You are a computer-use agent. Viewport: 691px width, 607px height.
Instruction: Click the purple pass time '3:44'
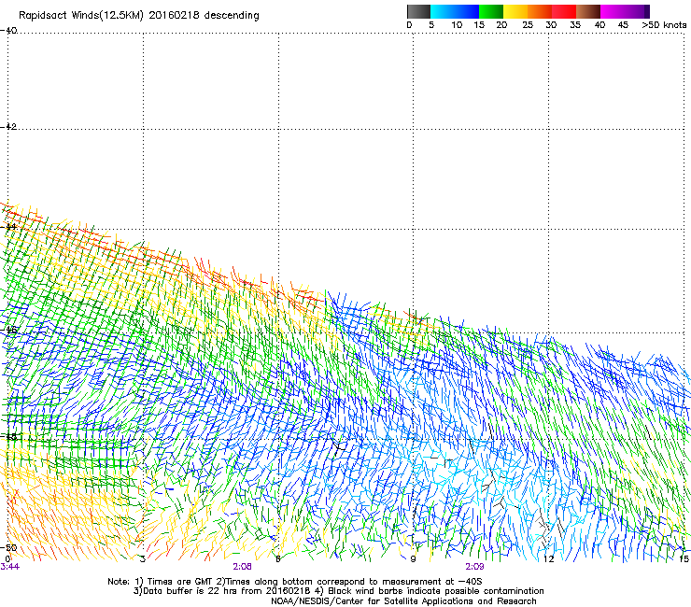(9, 567)
